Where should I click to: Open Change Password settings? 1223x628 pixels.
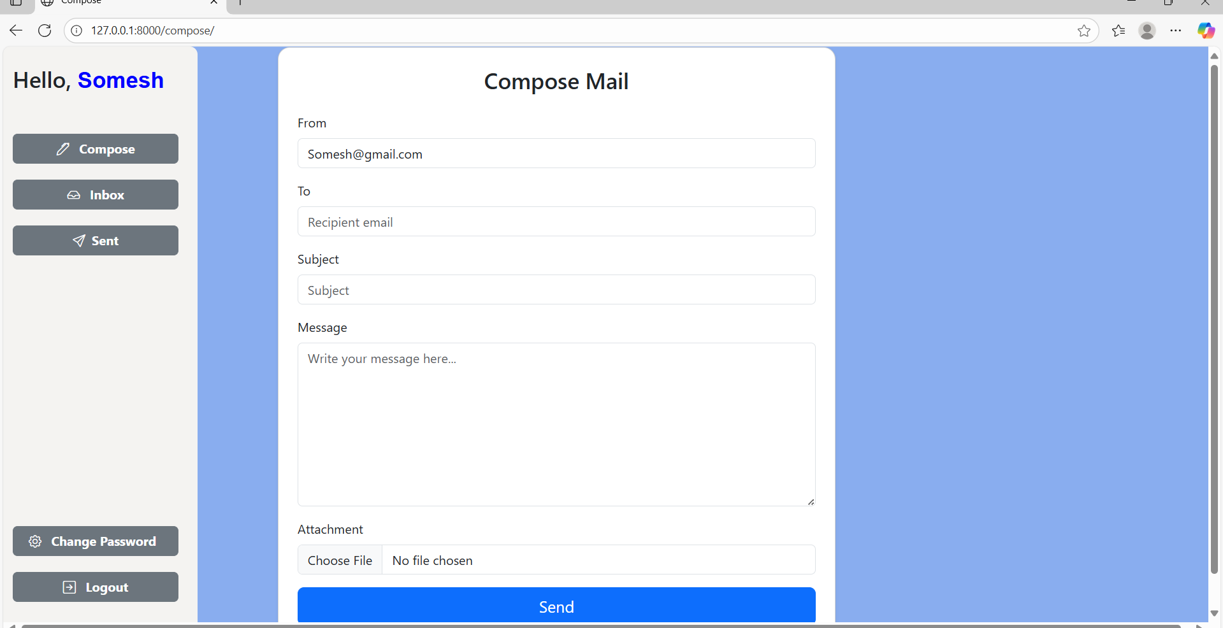(96, 541)
